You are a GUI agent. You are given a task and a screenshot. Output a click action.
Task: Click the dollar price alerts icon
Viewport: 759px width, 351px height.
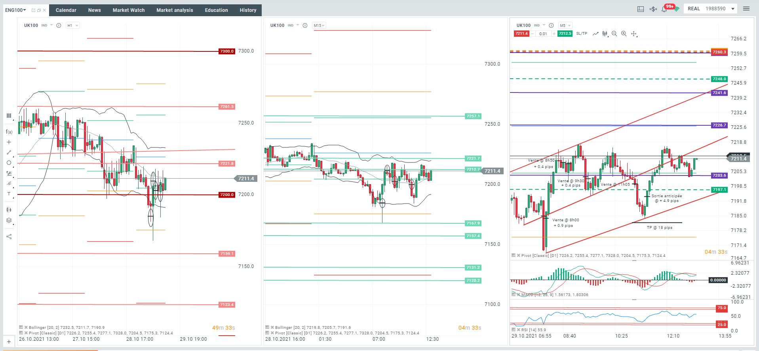click(653, 9)
